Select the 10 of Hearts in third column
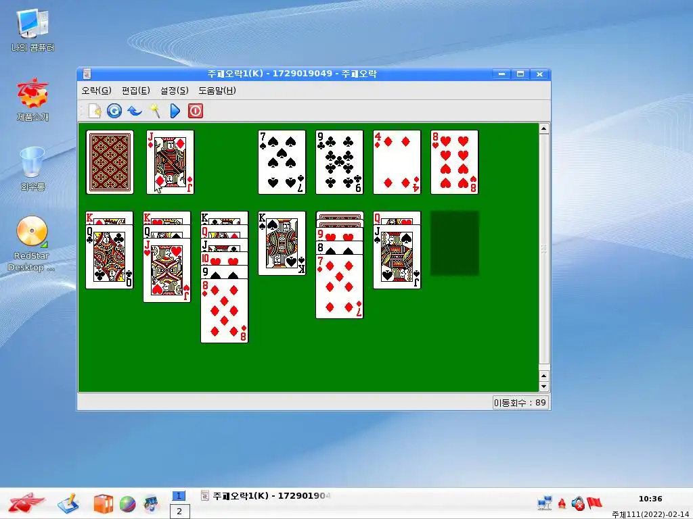This screenshot has width=693, height=519. pos(225,259)
